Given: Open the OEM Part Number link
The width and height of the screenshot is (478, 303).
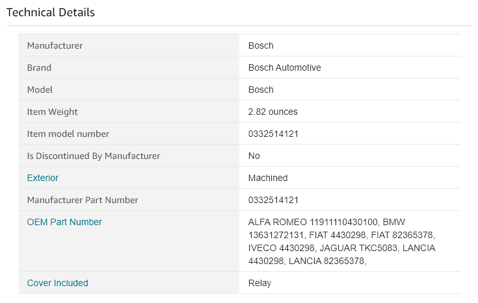Looking at the screenshot, I should [64, 222].
